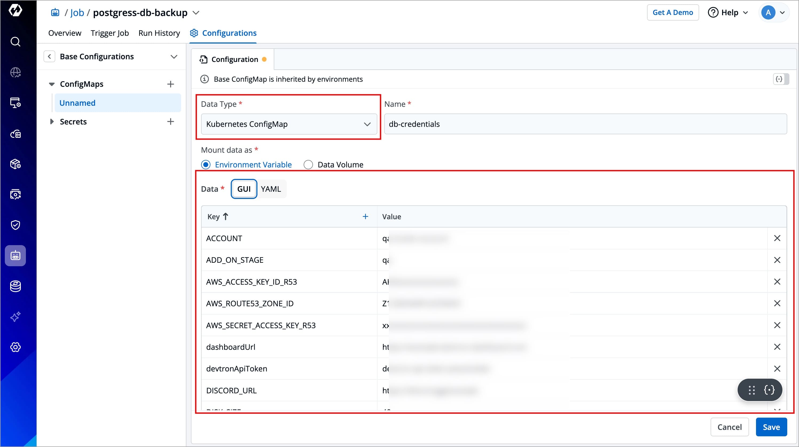Click the Name field containing db-credentials

(x=585, y=124)
